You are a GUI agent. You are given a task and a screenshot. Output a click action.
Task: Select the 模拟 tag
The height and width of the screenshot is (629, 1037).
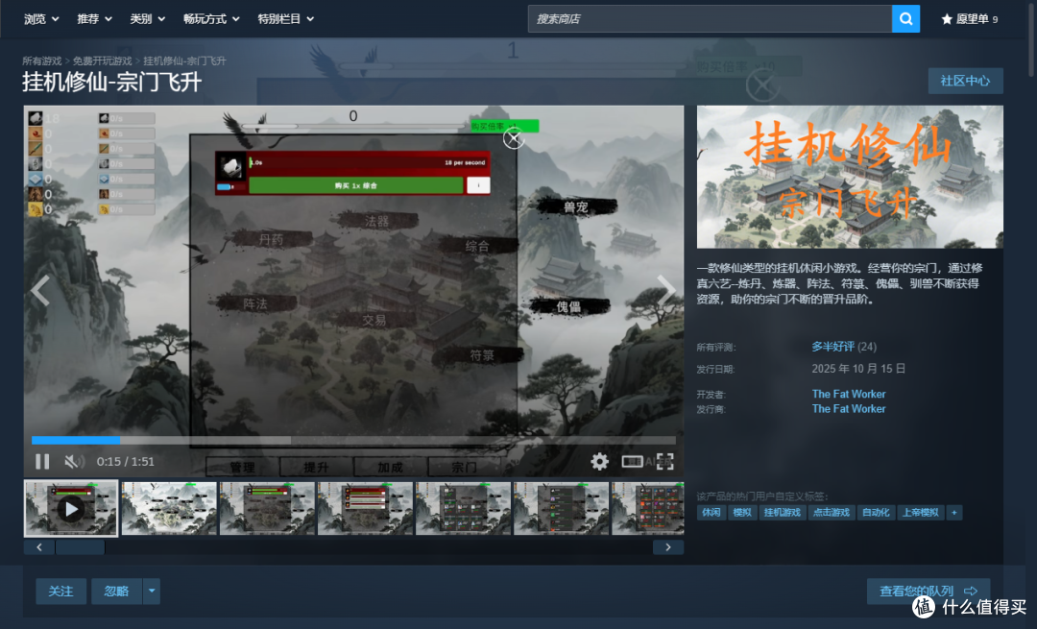click(742, 513)
